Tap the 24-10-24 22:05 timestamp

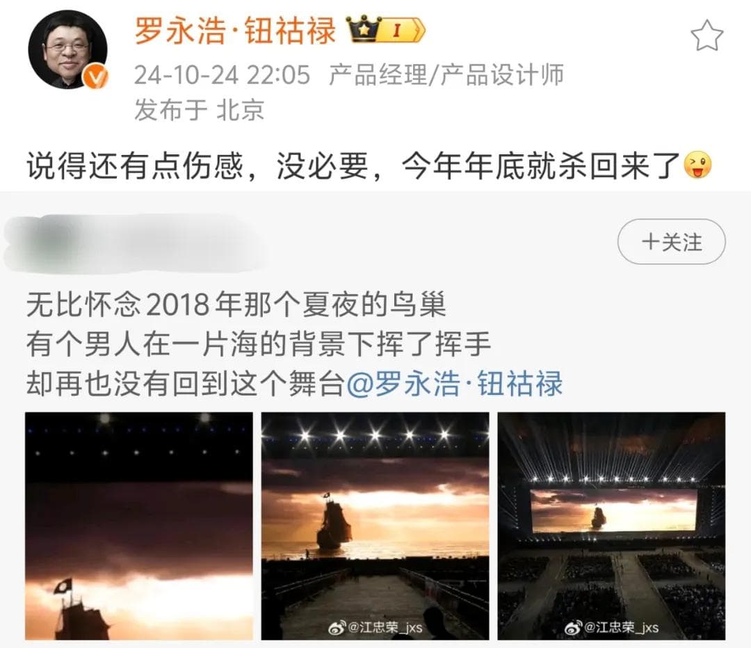[x=223, y=75]
